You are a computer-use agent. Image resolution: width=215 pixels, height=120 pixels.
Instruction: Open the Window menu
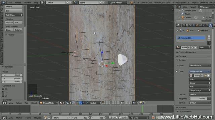click(x=28, y=3)
